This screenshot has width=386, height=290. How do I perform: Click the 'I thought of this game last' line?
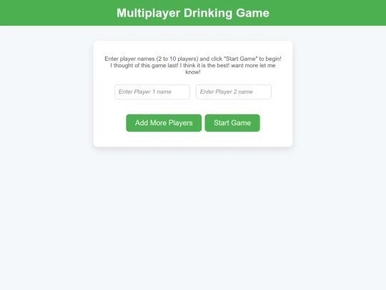[x=144, y=65]
